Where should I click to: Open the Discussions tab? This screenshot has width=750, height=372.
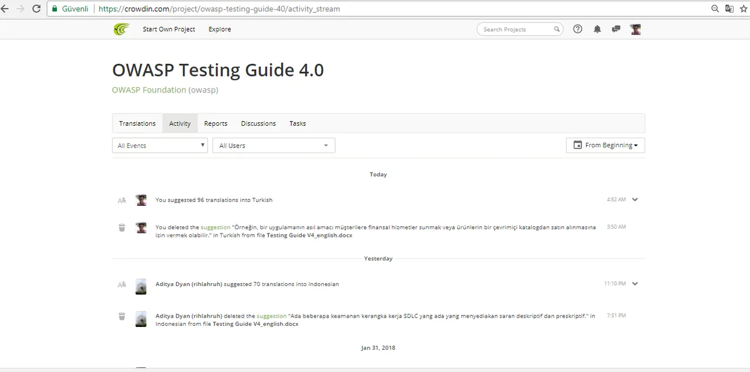click(x=258, y=123)
